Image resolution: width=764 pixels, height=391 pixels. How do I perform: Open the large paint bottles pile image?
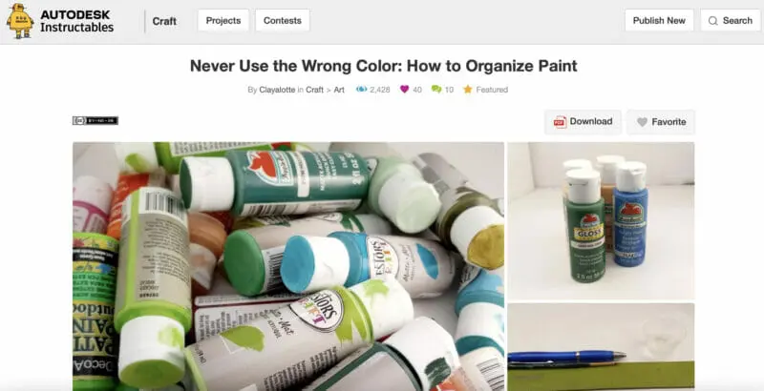point(288,266)
